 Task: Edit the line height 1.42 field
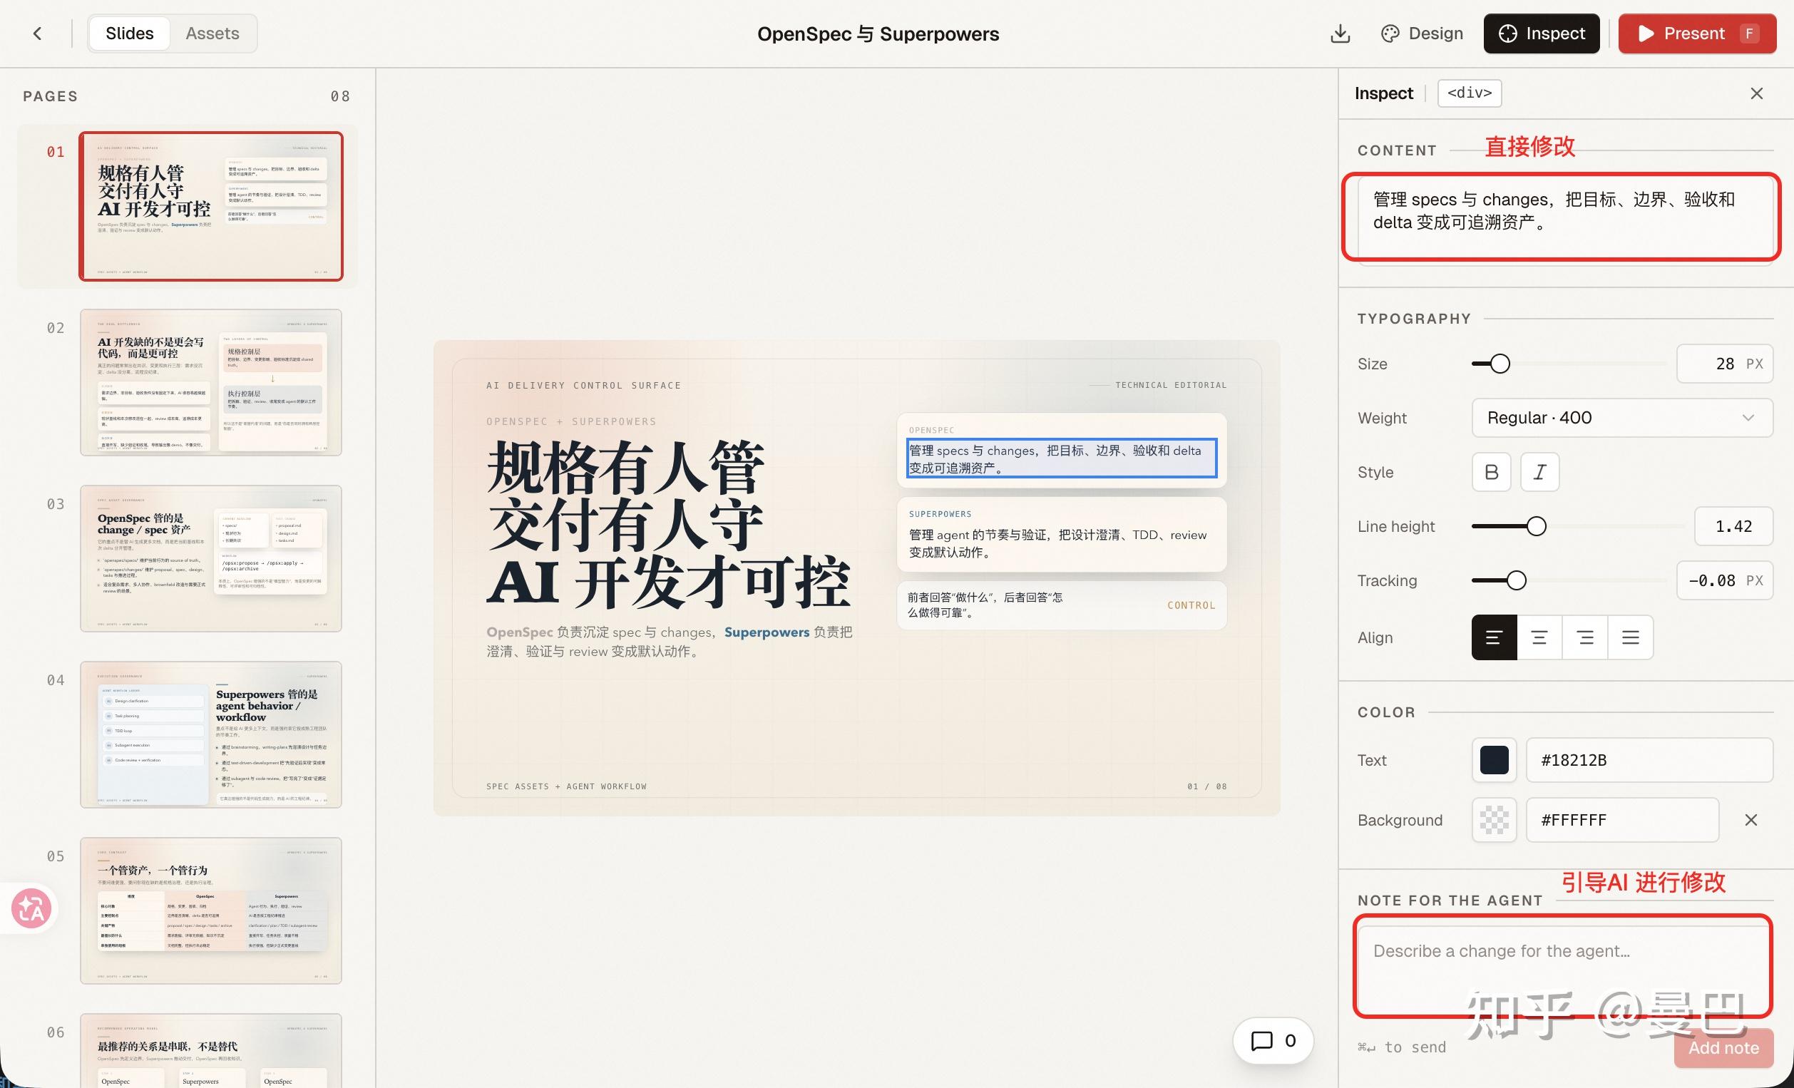1733,526
